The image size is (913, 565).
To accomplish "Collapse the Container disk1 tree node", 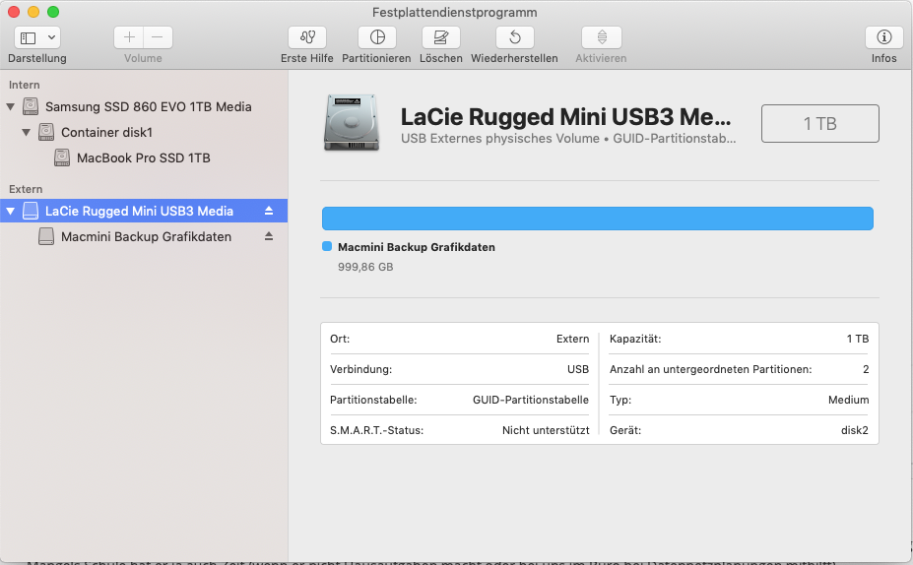I will coord(27,133).
